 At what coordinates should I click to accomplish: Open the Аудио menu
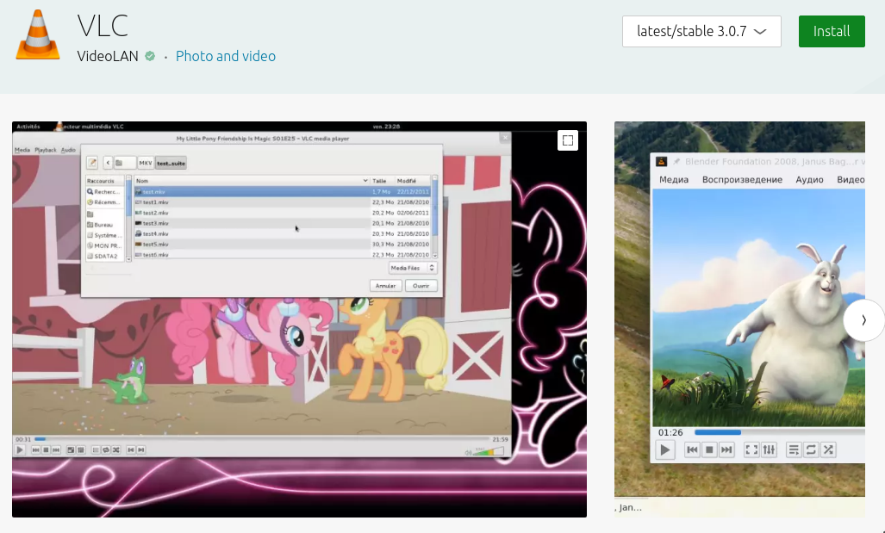[809, 179]
